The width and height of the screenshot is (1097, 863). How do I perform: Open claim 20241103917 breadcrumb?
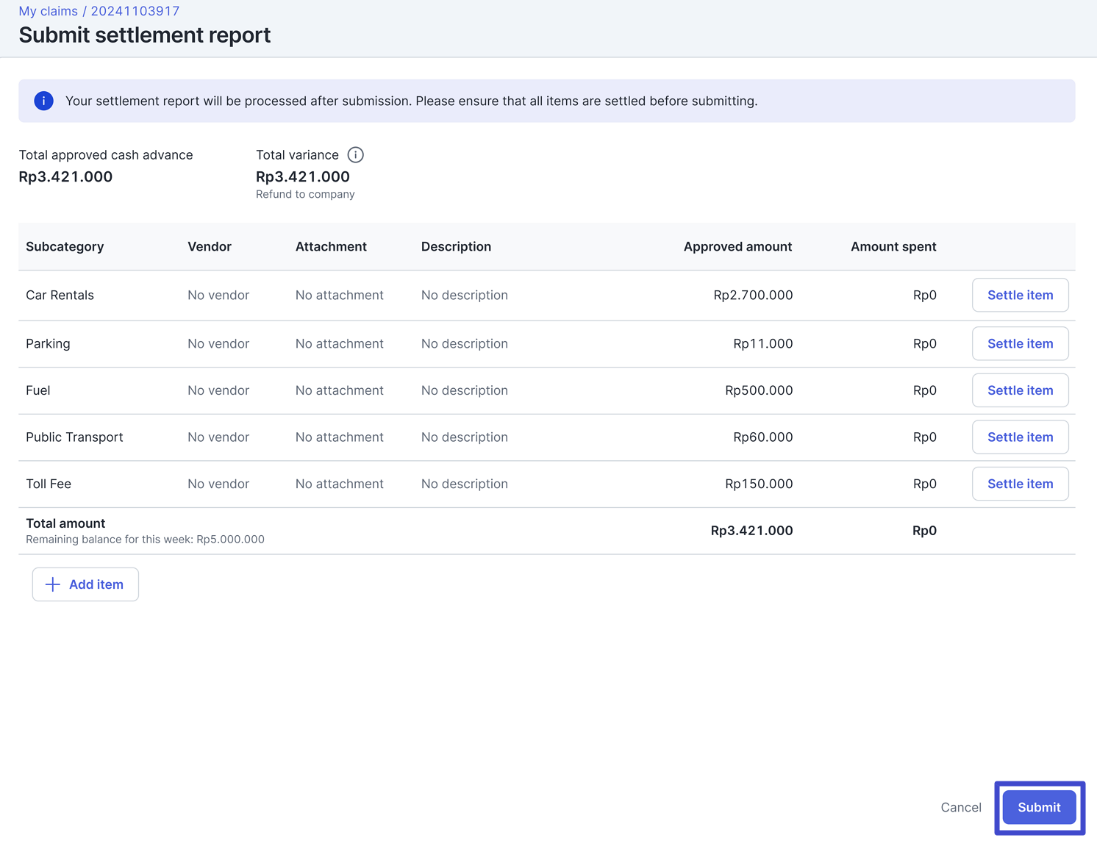pyautogui.click(x=135, y=11)
